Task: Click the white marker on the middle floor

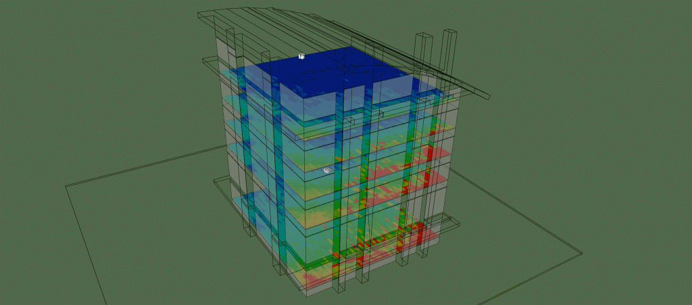Action: [x=327, y=170]
